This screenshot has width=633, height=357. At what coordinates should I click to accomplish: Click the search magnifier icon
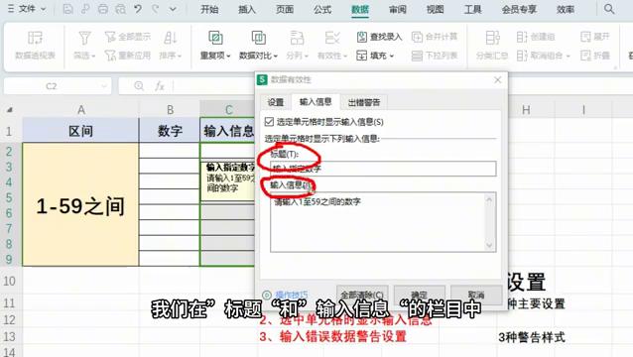point(609,9)
